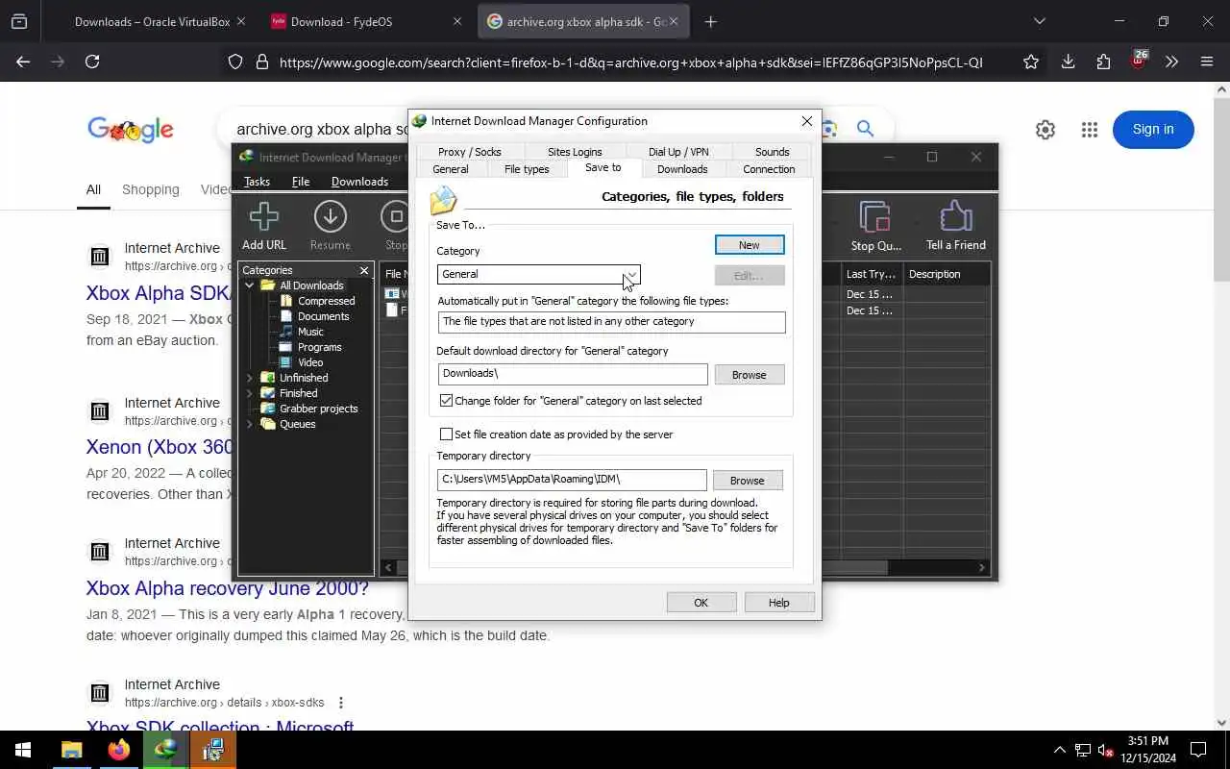Open the Sites Logins tab
The width and height of the screenshot is (1230, 769).
coord(575,152)
